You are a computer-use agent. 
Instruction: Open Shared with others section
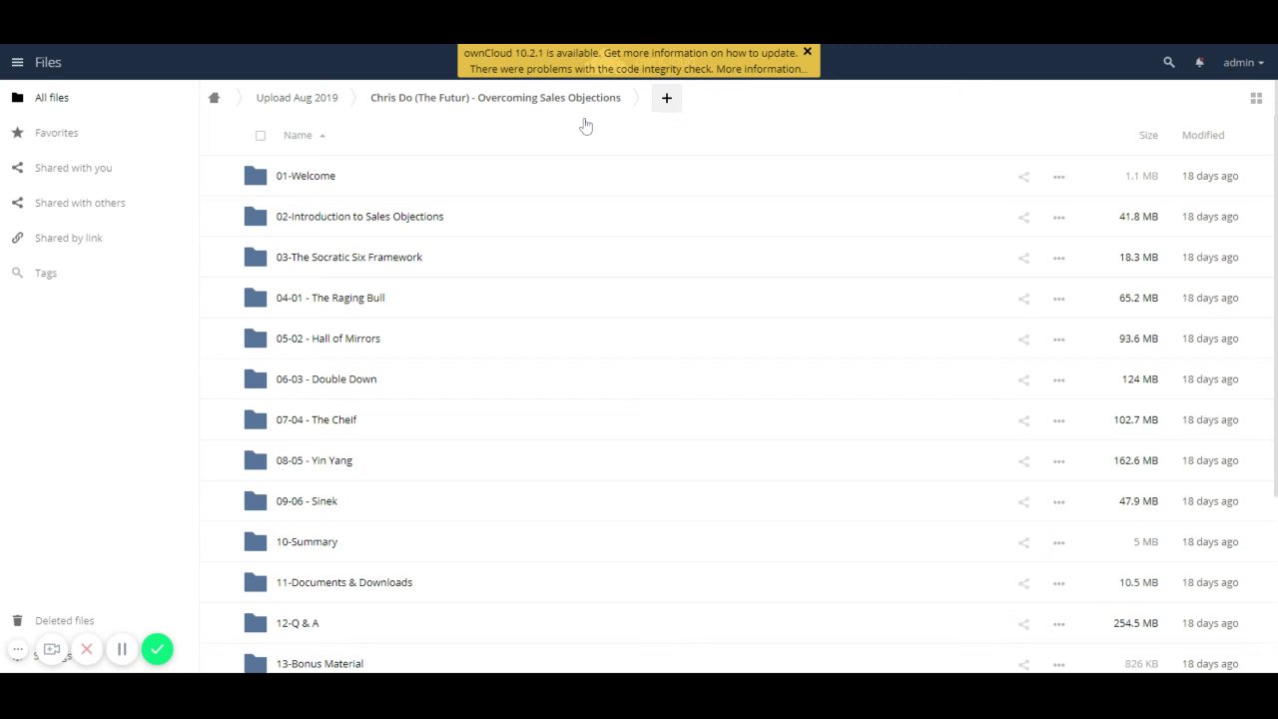(x=80, y=203)
